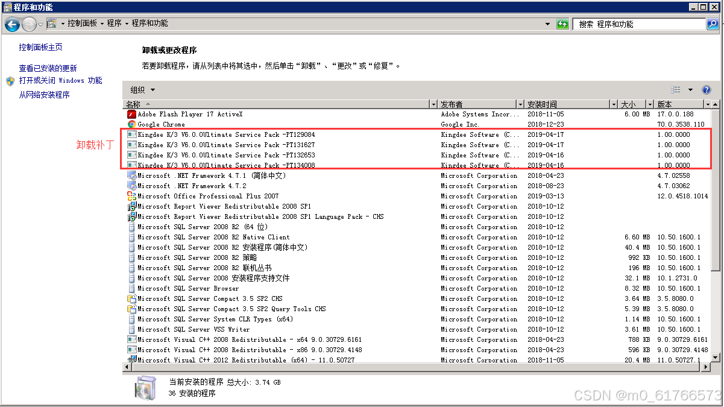The height and width of the screenshot is (407, 724).
Task: Open 打开或关闭 Windows 功能 link
Action: 60,80
